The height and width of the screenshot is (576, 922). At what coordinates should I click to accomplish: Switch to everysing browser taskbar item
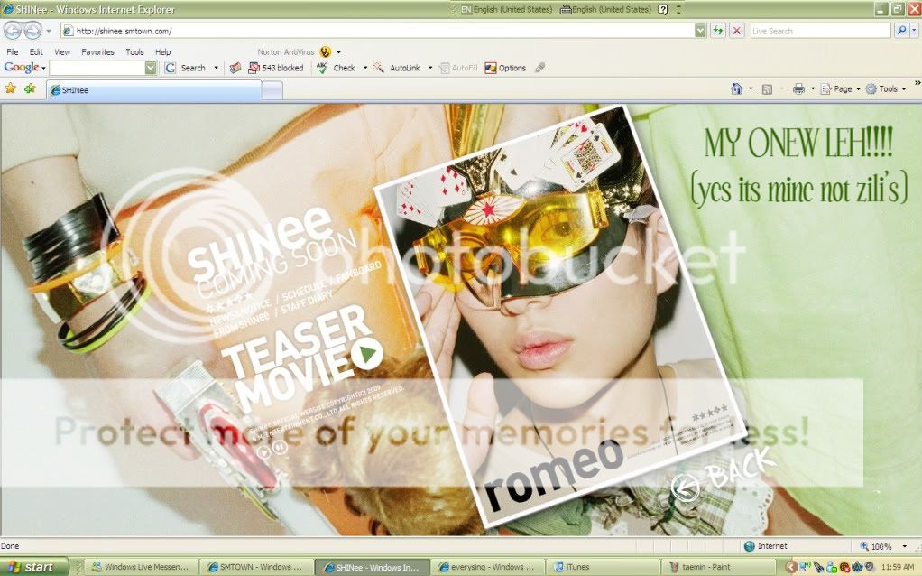pos(489,567)
